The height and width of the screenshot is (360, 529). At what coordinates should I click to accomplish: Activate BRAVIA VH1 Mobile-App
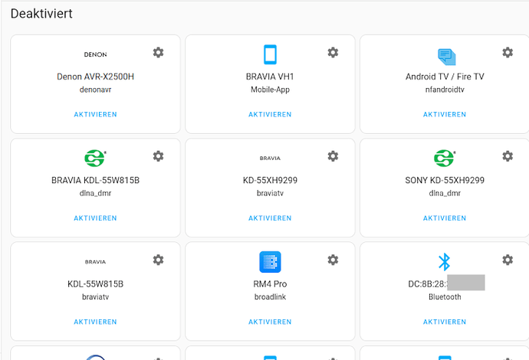(x=270, y=115)
